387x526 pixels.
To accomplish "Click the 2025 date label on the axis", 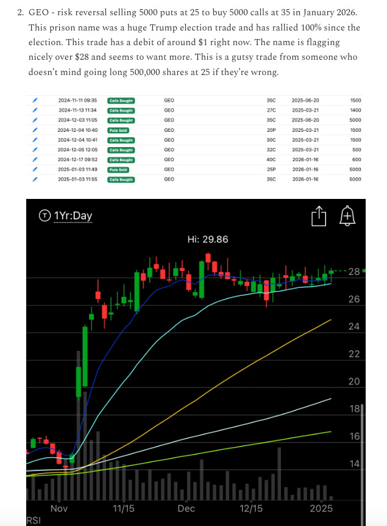I will point(321,508).
